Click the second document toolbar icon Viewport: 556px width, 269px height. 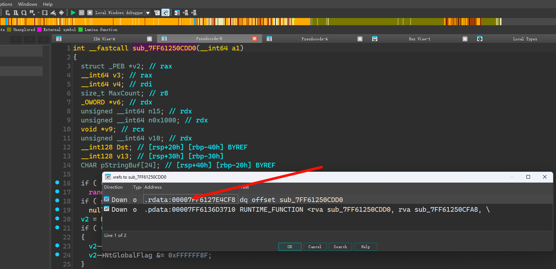(16, 13)
